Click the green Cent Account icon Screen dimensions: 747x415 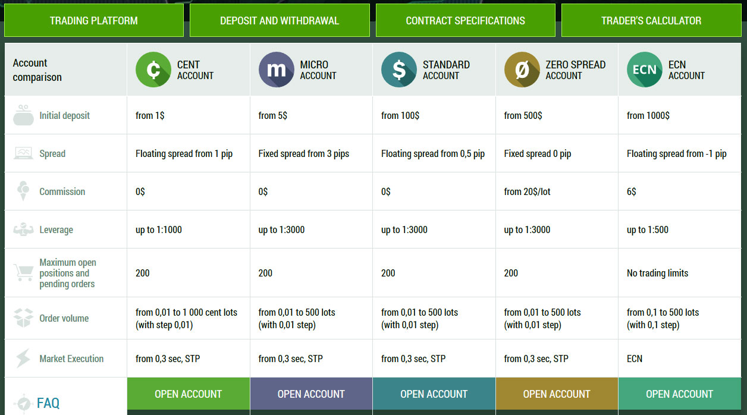[x=153, y=70]
